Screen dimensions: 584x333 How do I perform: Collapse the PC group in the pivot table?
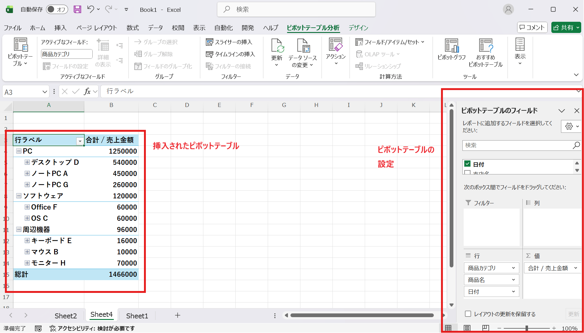tap(19, 151)
